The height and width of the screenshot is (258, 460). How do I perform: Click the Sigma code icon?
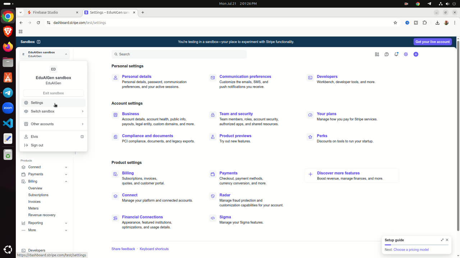[213, 218]
